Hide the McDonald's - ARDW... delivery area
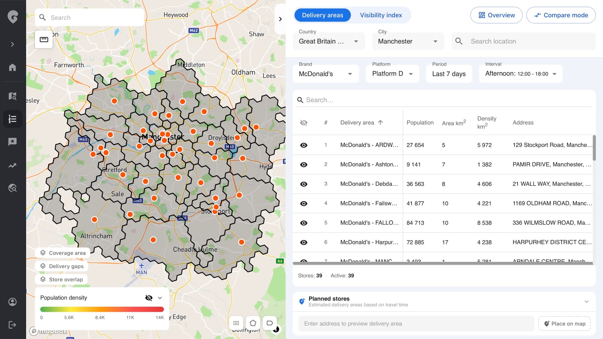 pos(304,145)
